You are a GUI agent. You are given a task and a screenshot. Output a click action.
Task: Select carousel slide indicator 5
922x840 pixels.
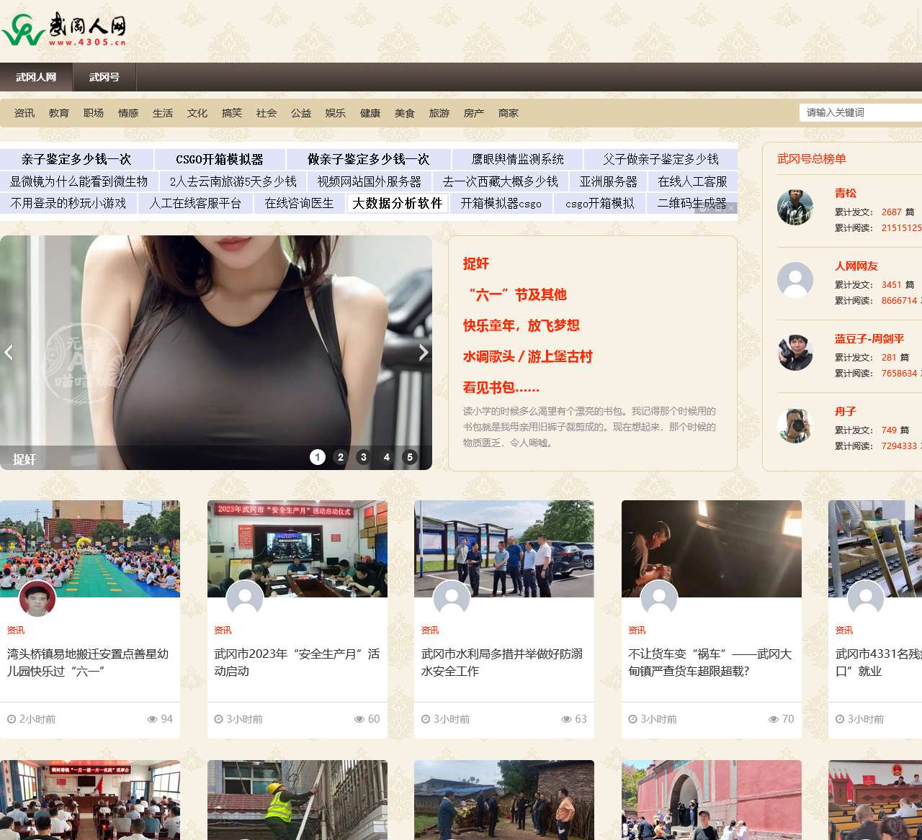[x=410, y=457]
